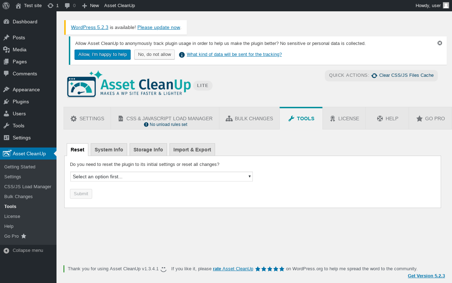
Task: Switch to the Bulk Changes tab
Action: coord(249,119)
